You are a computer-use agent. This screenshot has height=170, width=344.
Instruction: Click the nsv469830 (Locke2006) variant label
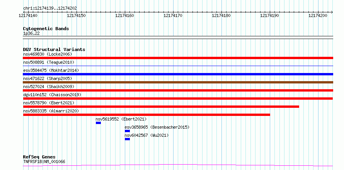click(48, 54)
